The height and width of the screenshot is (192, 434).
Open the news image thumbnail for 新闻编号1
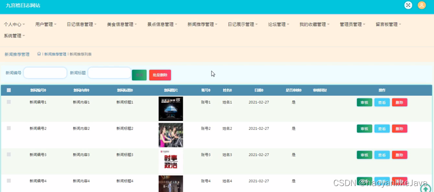click(x=171, y=108)
